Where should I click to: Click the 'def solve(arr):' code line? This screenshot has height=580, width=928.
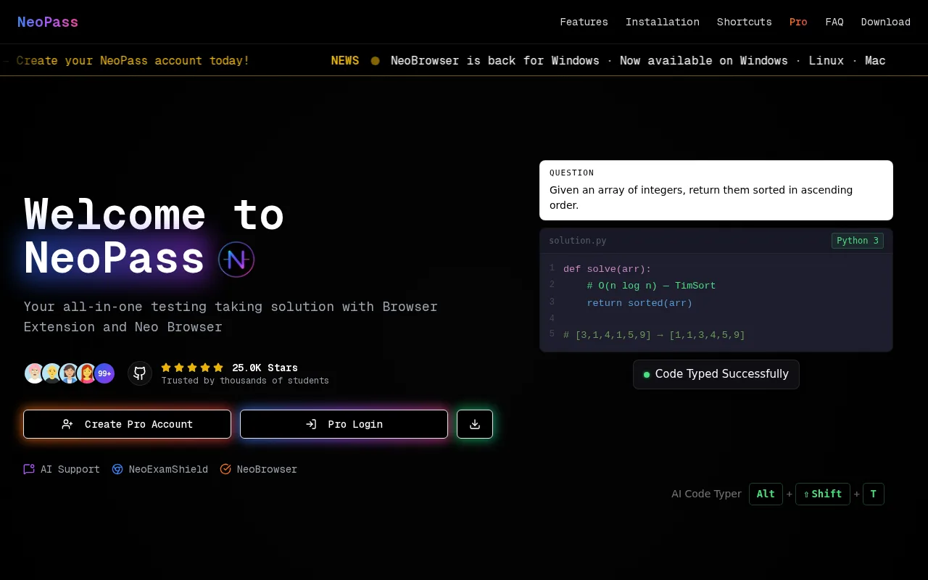click(608, 269)
